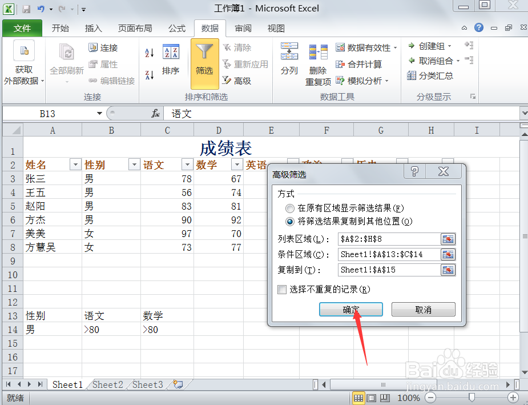Open the 姓名 column filter dropdown

click(x=75, y=164)
